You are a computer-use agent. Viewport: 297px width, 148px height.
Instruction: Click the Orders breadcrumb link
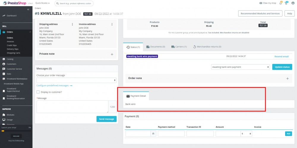coord(38,8)
